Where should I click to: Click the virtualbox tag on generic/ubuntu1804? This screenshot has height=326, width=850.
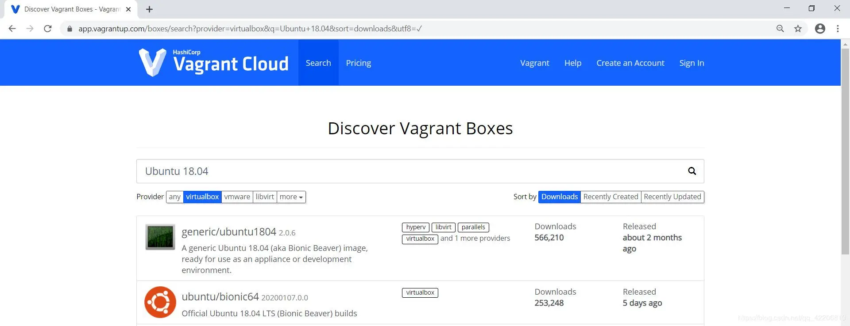420,239
